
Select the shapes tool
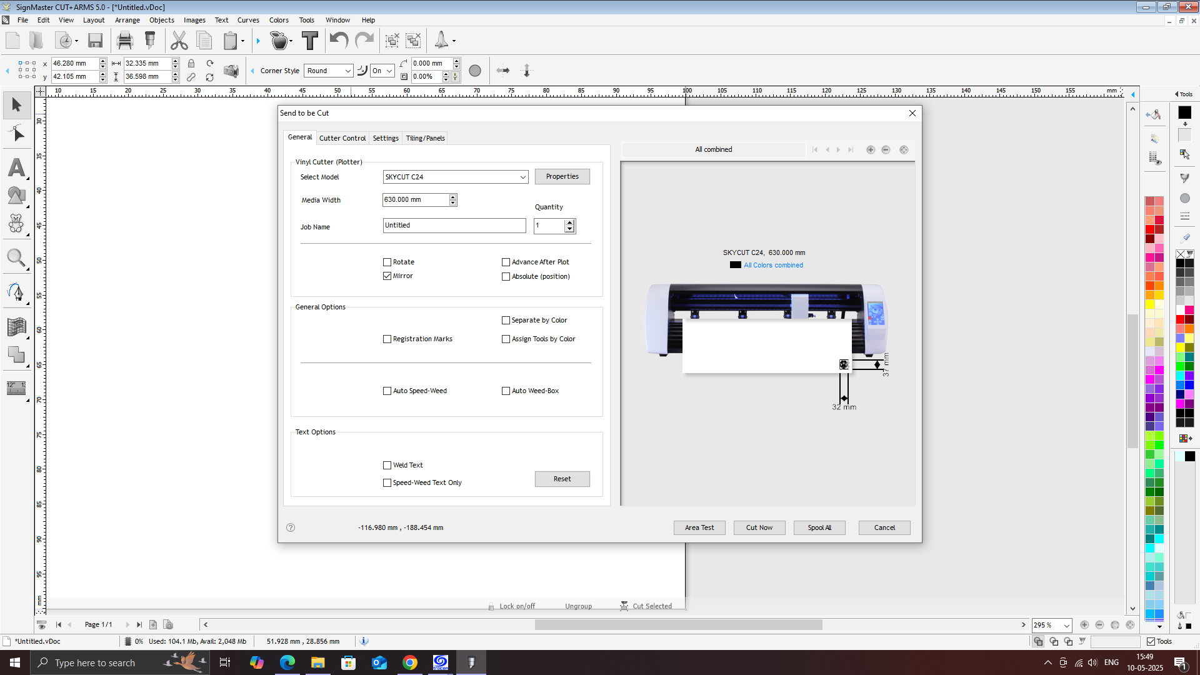[17, 196]
